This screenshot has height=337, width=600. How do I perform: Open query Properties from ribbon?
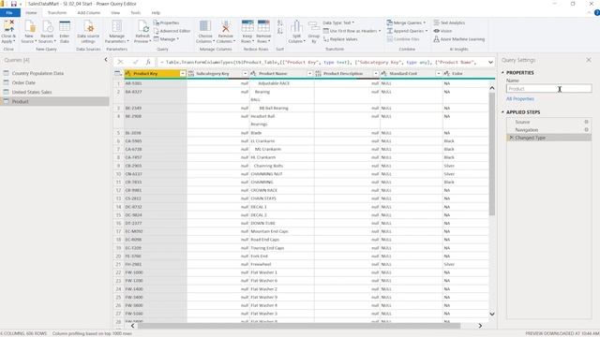[167, 22]
